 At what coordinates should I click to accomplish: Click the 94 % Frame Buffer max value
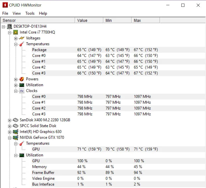pos(138,173)
